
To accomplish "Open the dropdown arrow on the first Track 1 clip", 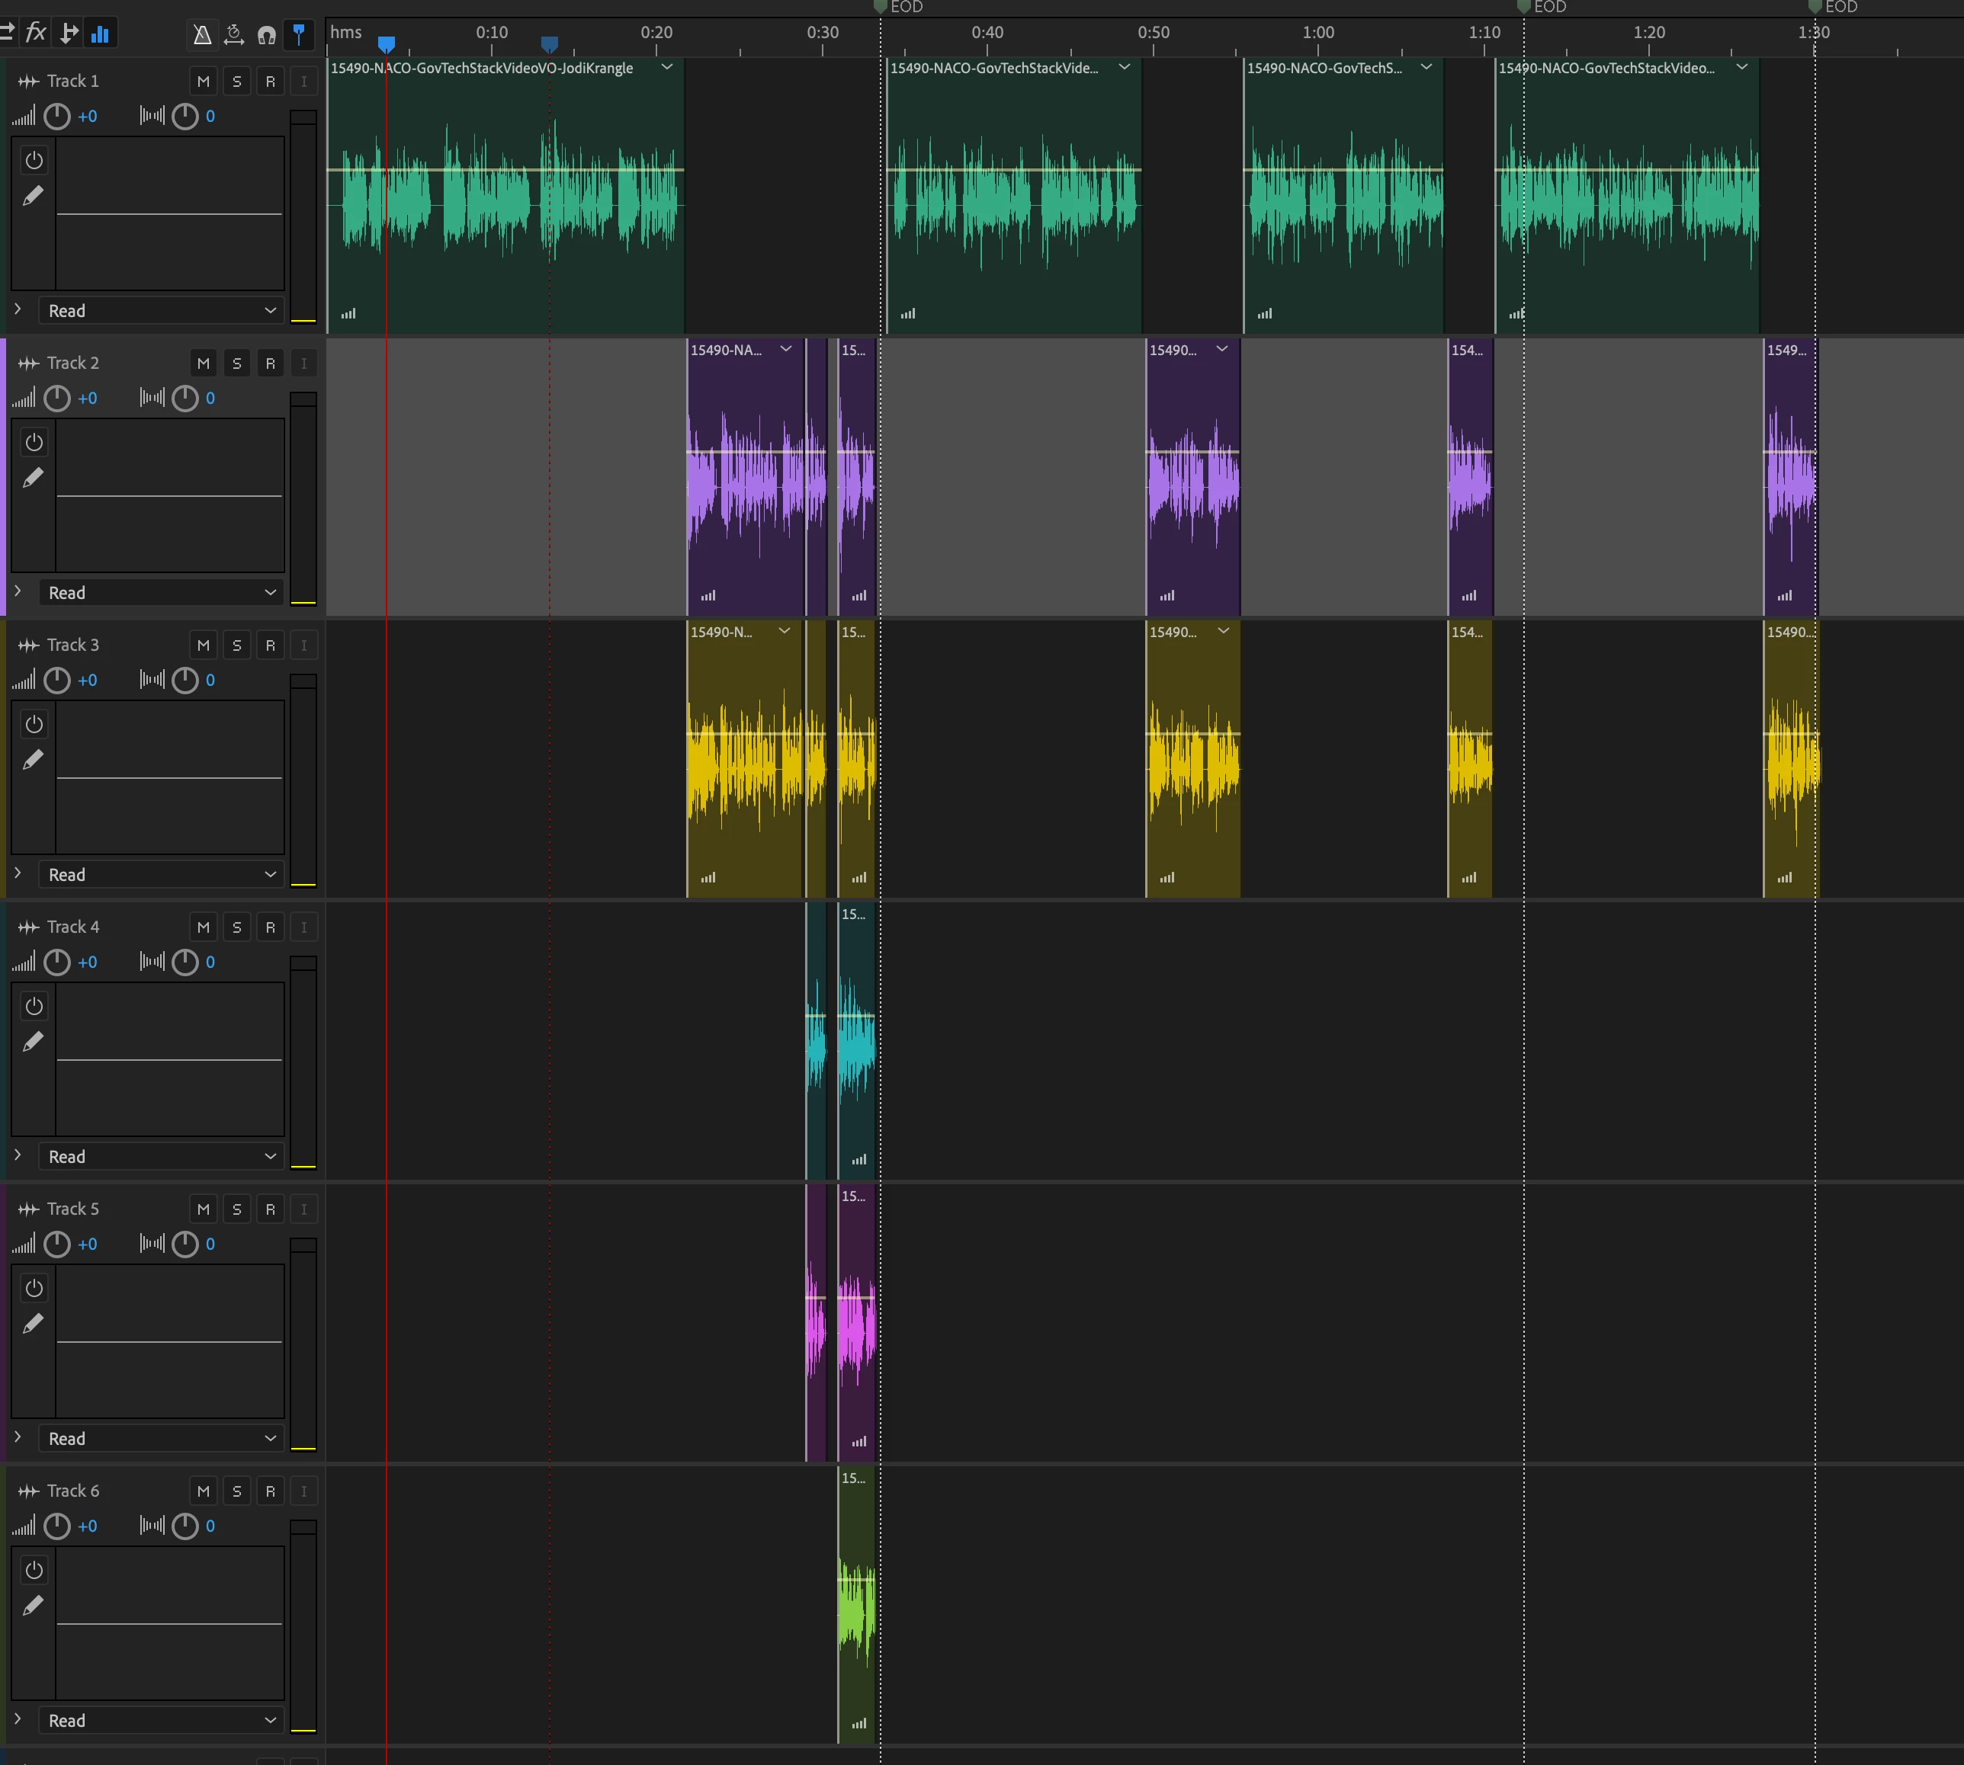I will (x=666, y=68).
